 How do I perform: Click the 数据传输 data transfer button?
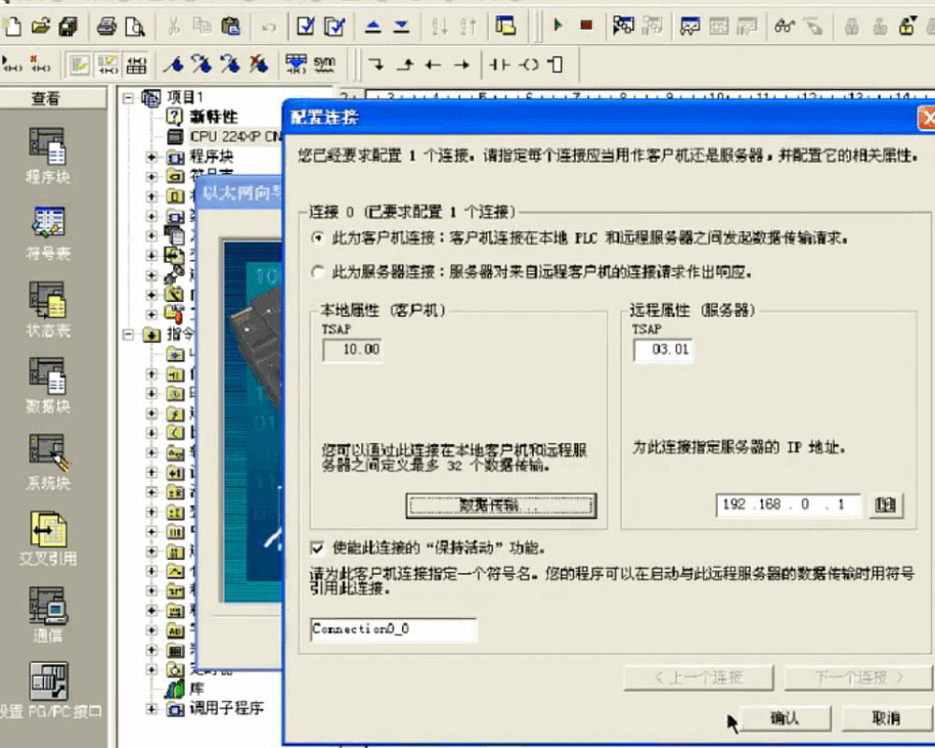pyautogui.click(x=501, y=506)
